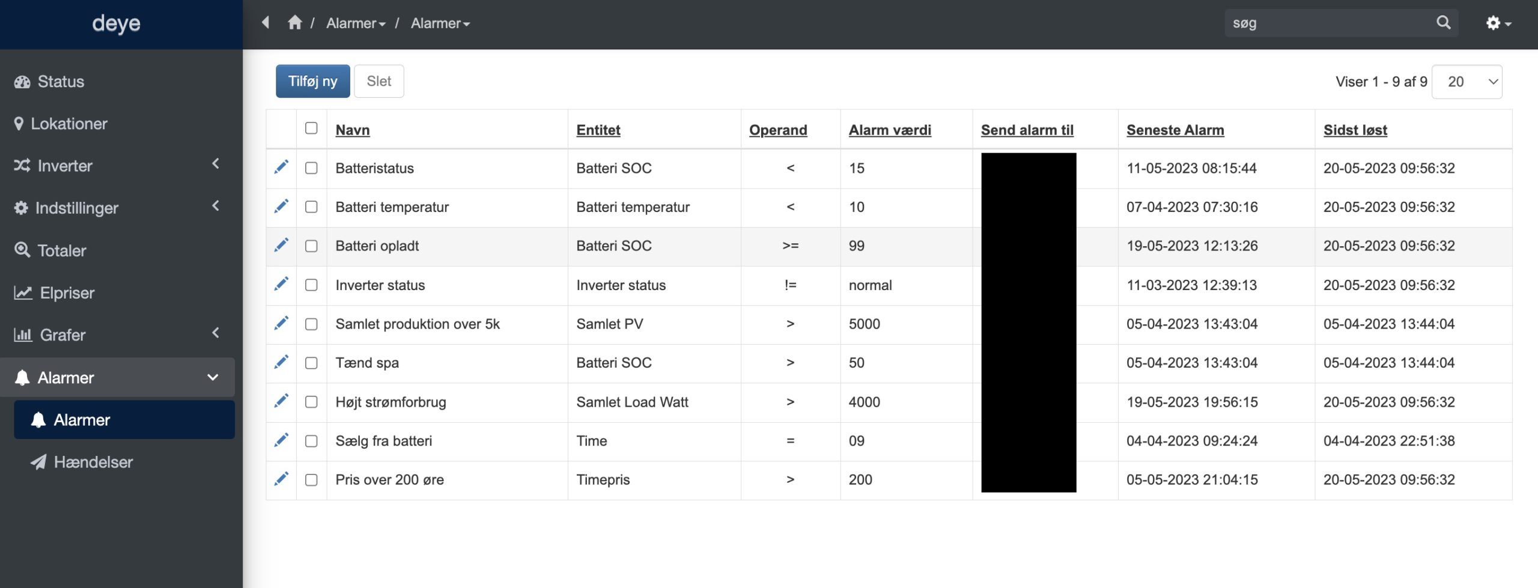This screenshot has width=1538, height=588.
Task: Check the Batteri opladt row checkbox
Action: [311, 246]
